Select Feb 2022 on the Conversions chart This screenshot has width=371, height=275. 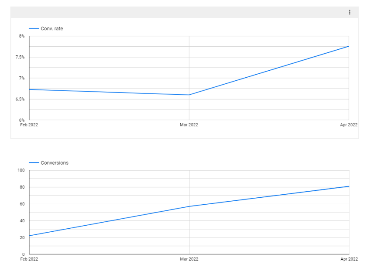click(x=29, y=259)
